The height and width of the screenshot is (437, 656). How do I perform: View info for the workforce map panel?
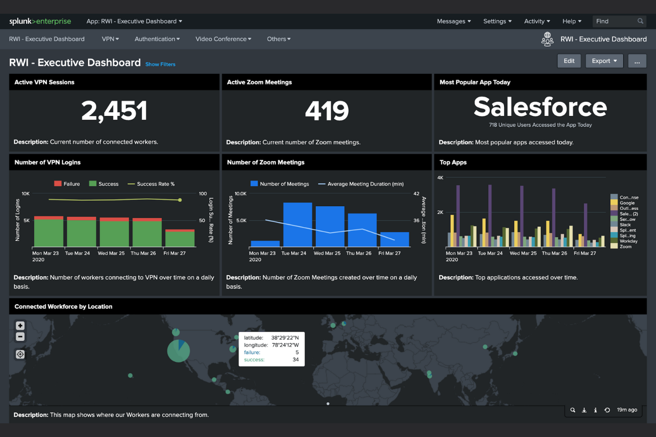(595, 410)
